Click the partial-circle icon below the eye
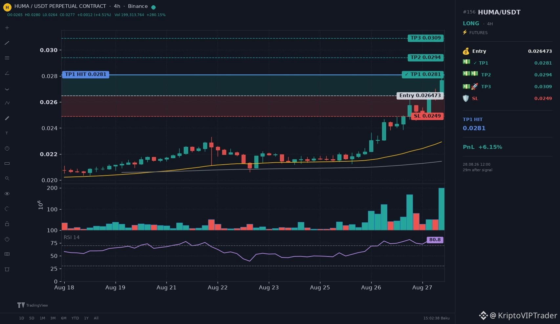560x324 pixels. pos(7,209)
